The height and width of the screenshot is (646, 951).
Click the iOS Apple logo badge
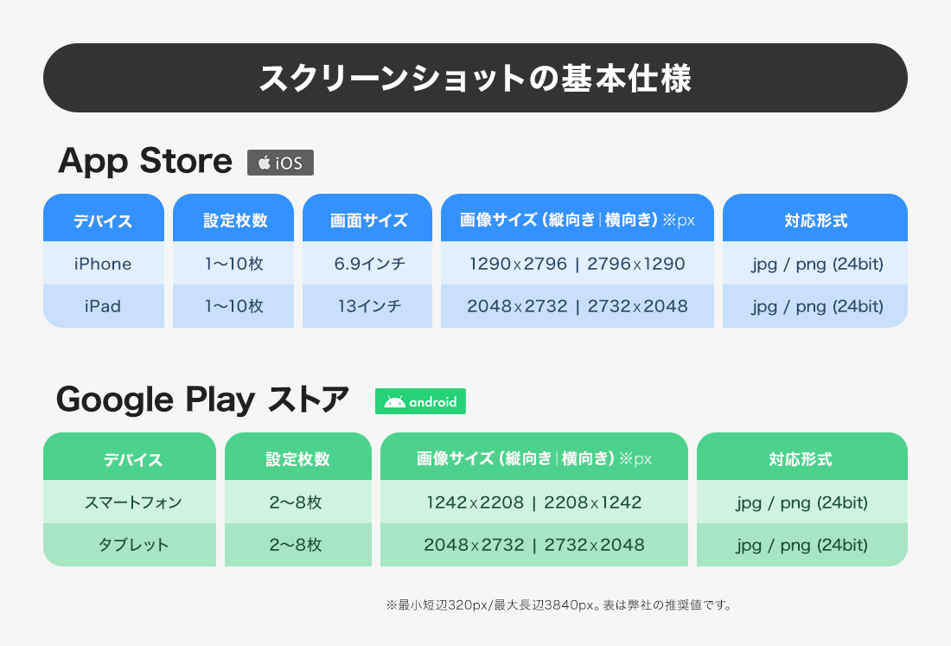(280, 163)
